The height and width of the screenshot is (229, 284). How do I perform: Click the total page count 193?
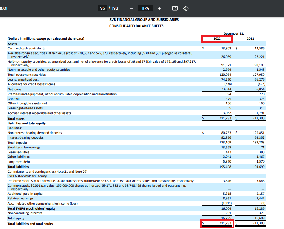coord(115,8)
